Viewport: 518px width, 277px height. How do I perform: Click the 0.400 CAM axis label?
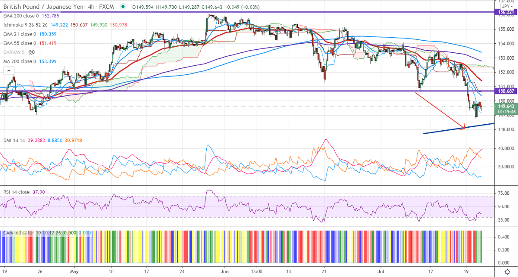(x=503, y=237)
